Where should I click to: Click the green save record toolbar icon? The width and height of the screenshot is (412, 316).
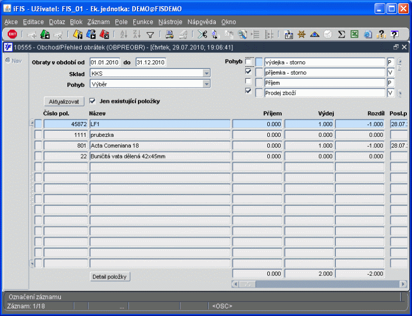45,34
